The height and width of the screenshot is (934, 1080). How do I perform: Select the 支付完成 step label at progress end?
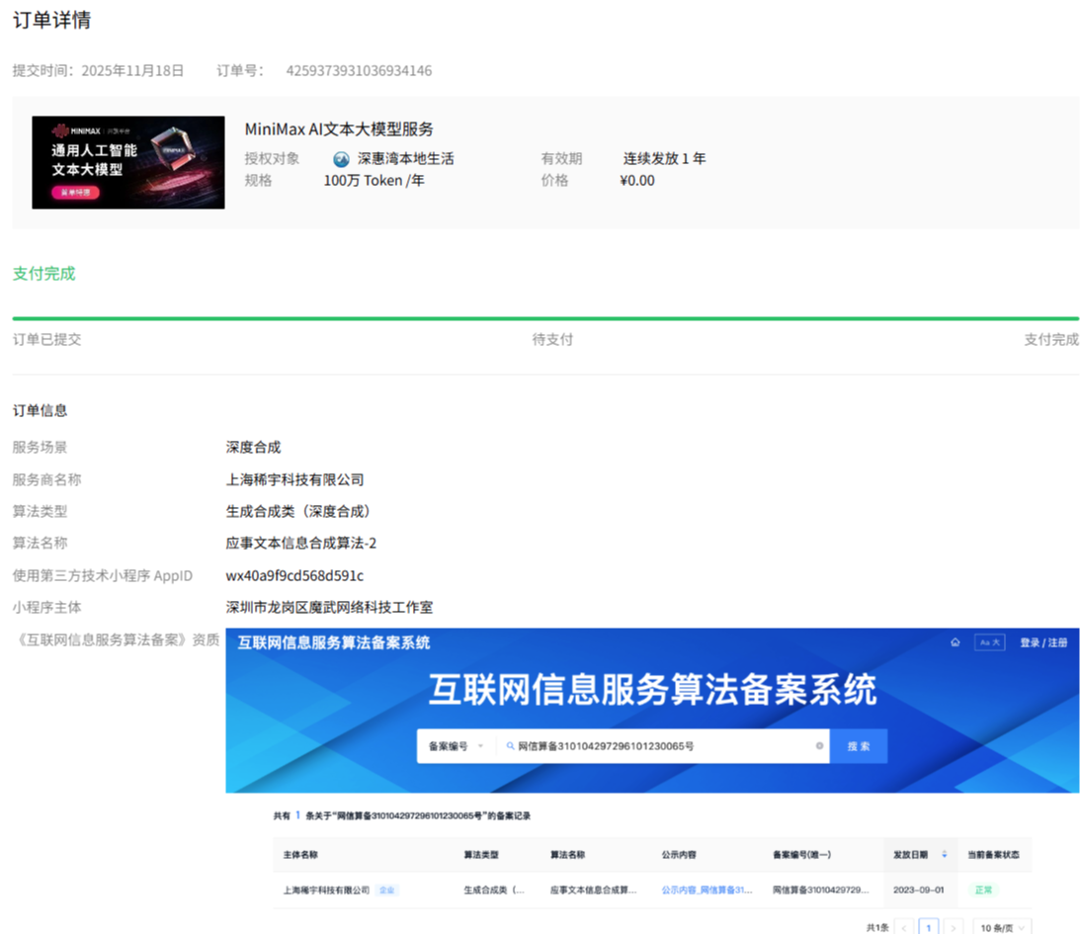coord(1051,340)
